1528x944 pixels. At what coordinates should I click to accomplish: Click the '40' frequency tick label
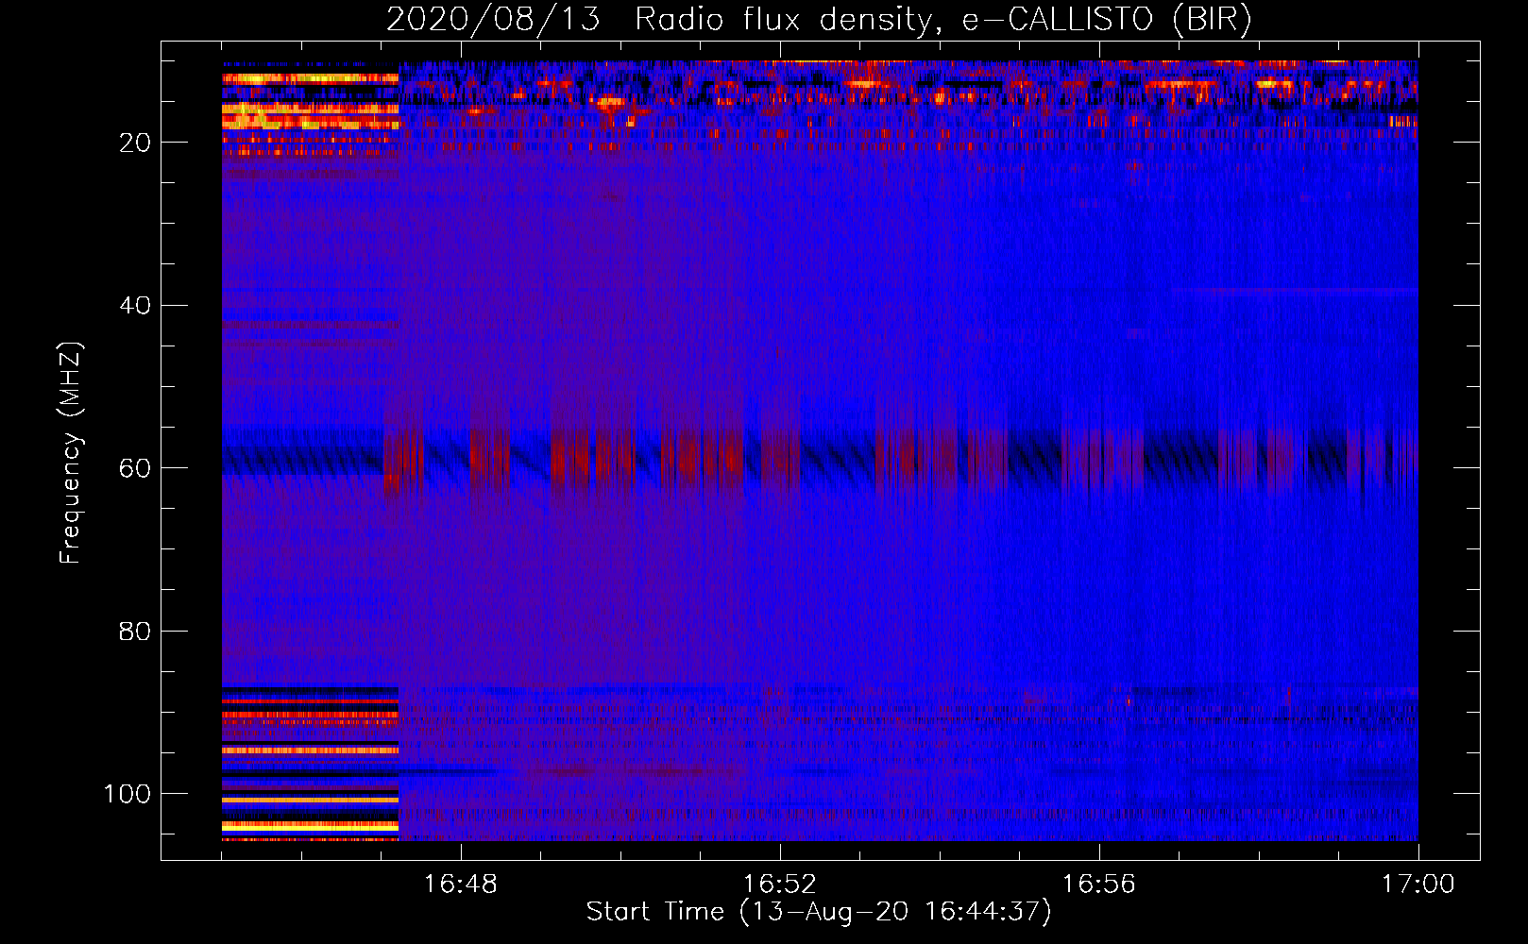point(135,305)
